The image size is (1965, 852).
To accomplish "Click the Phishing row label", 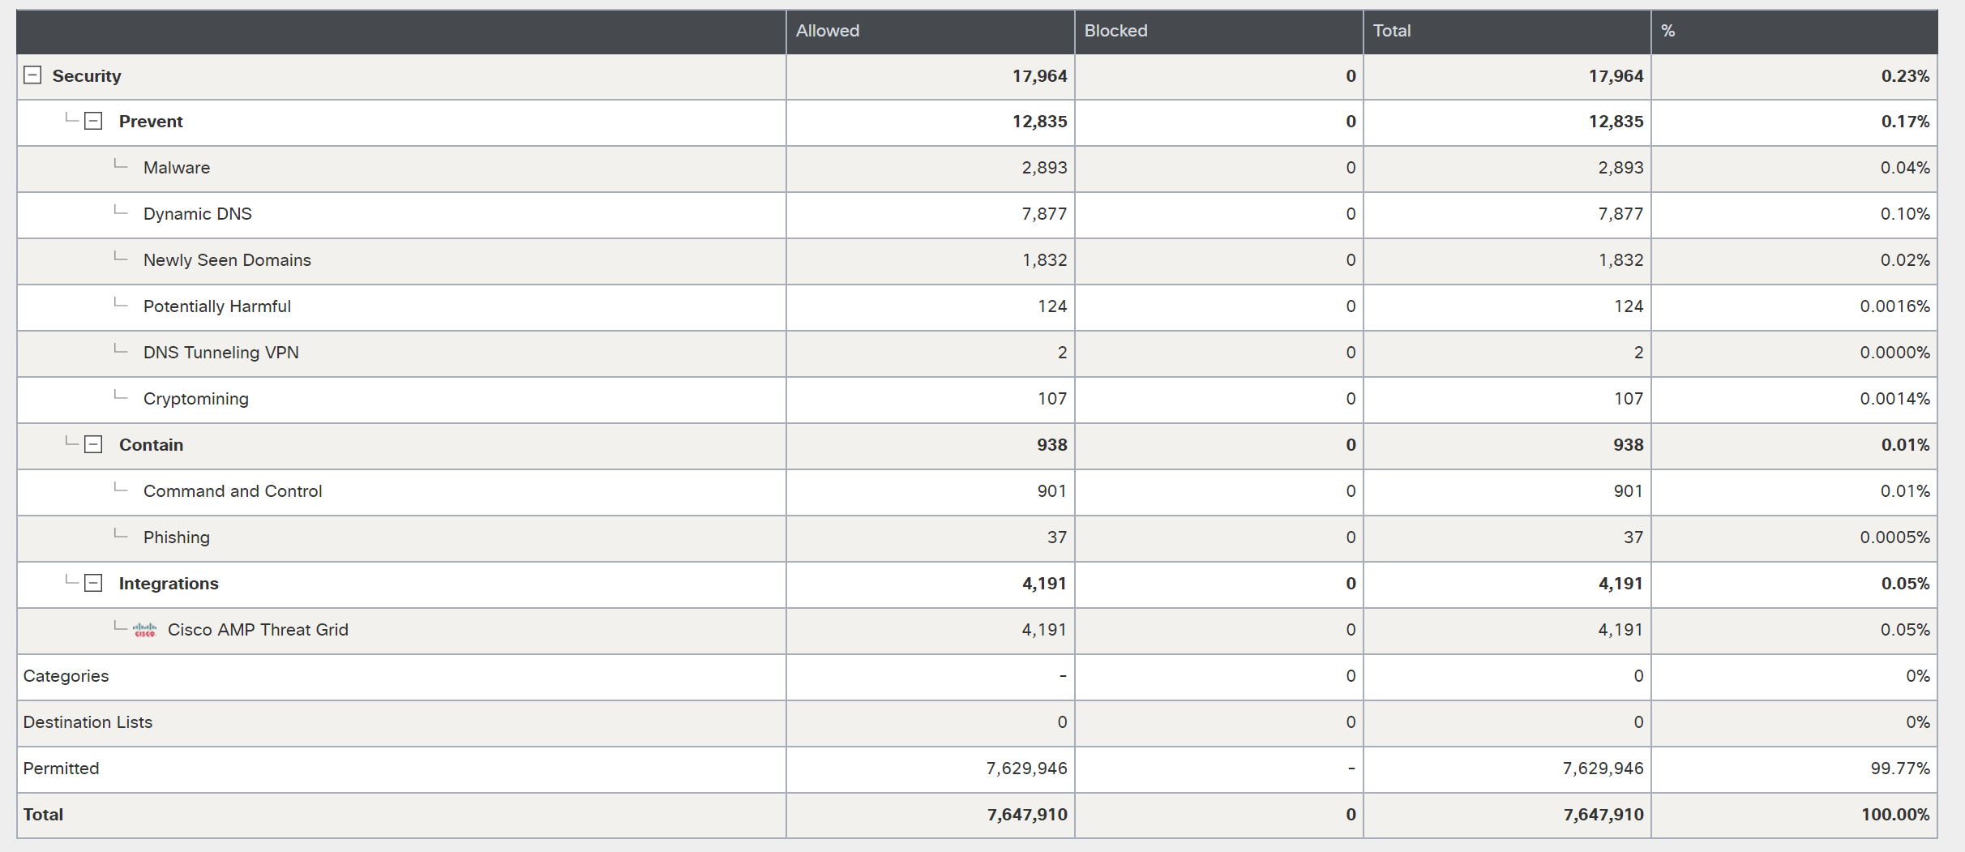I will (x=177, y=537).
